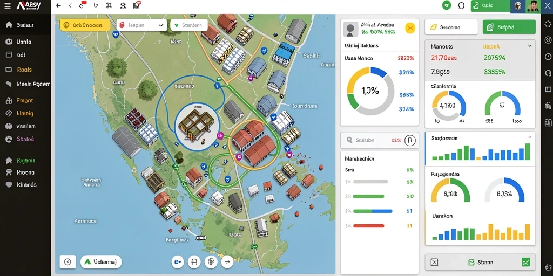Click the green Ssipbd button
This screenshot has width=553, height=276.
pyautogui.click(x=509, y=27)
